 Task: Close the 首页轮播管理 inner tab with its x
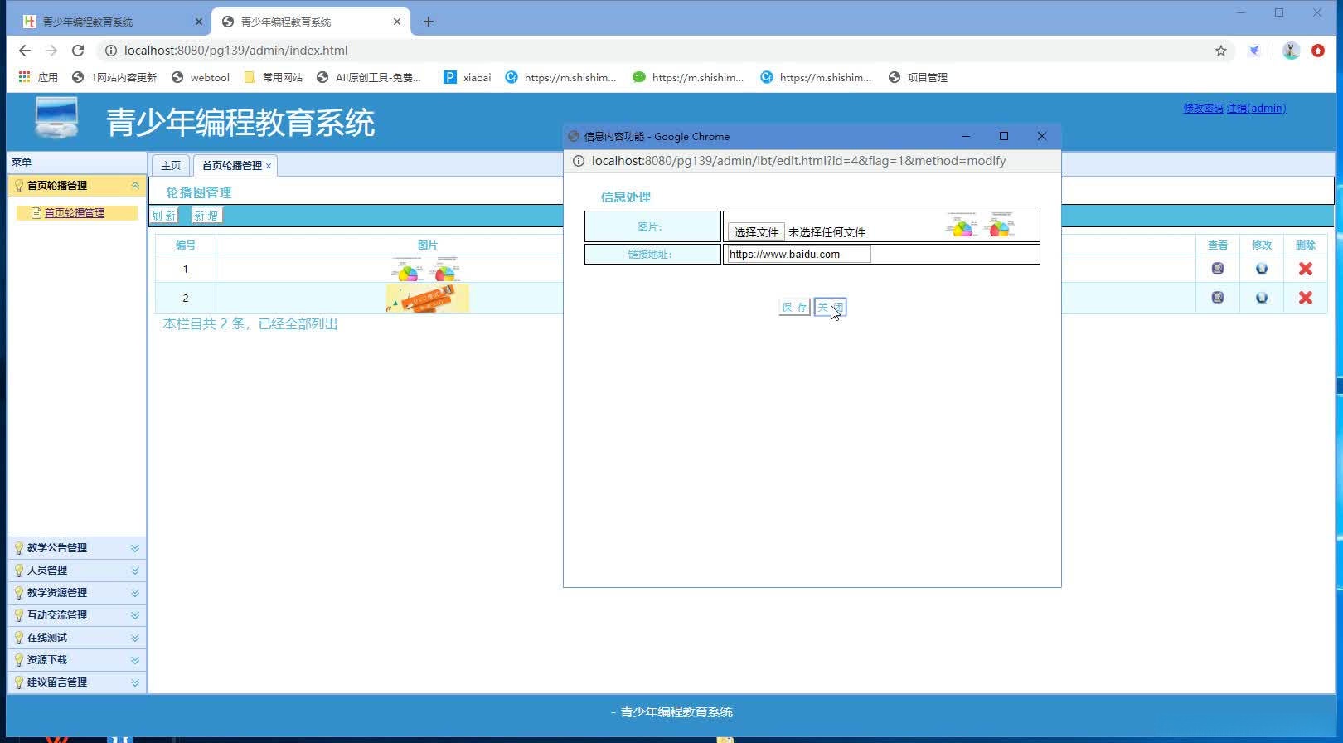coord(269,166)
